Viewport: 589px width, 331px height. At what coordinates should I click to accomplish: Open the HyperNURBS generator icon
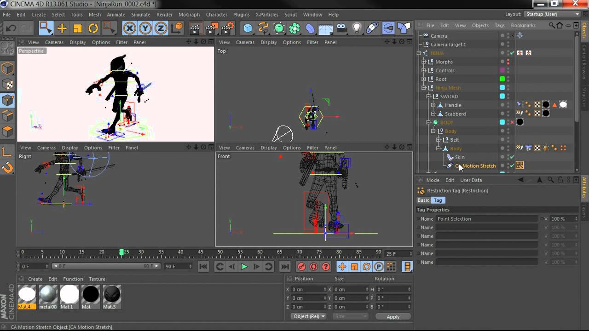tap(279, 29)
